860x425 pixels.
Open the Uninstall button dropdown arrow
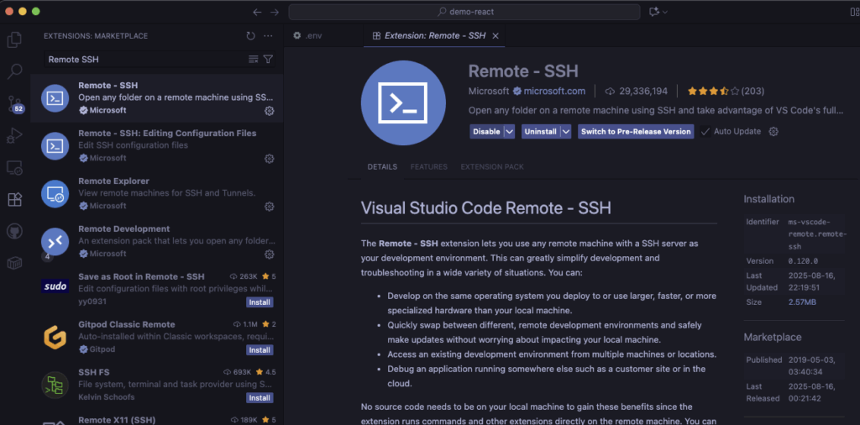pos(566,132)
